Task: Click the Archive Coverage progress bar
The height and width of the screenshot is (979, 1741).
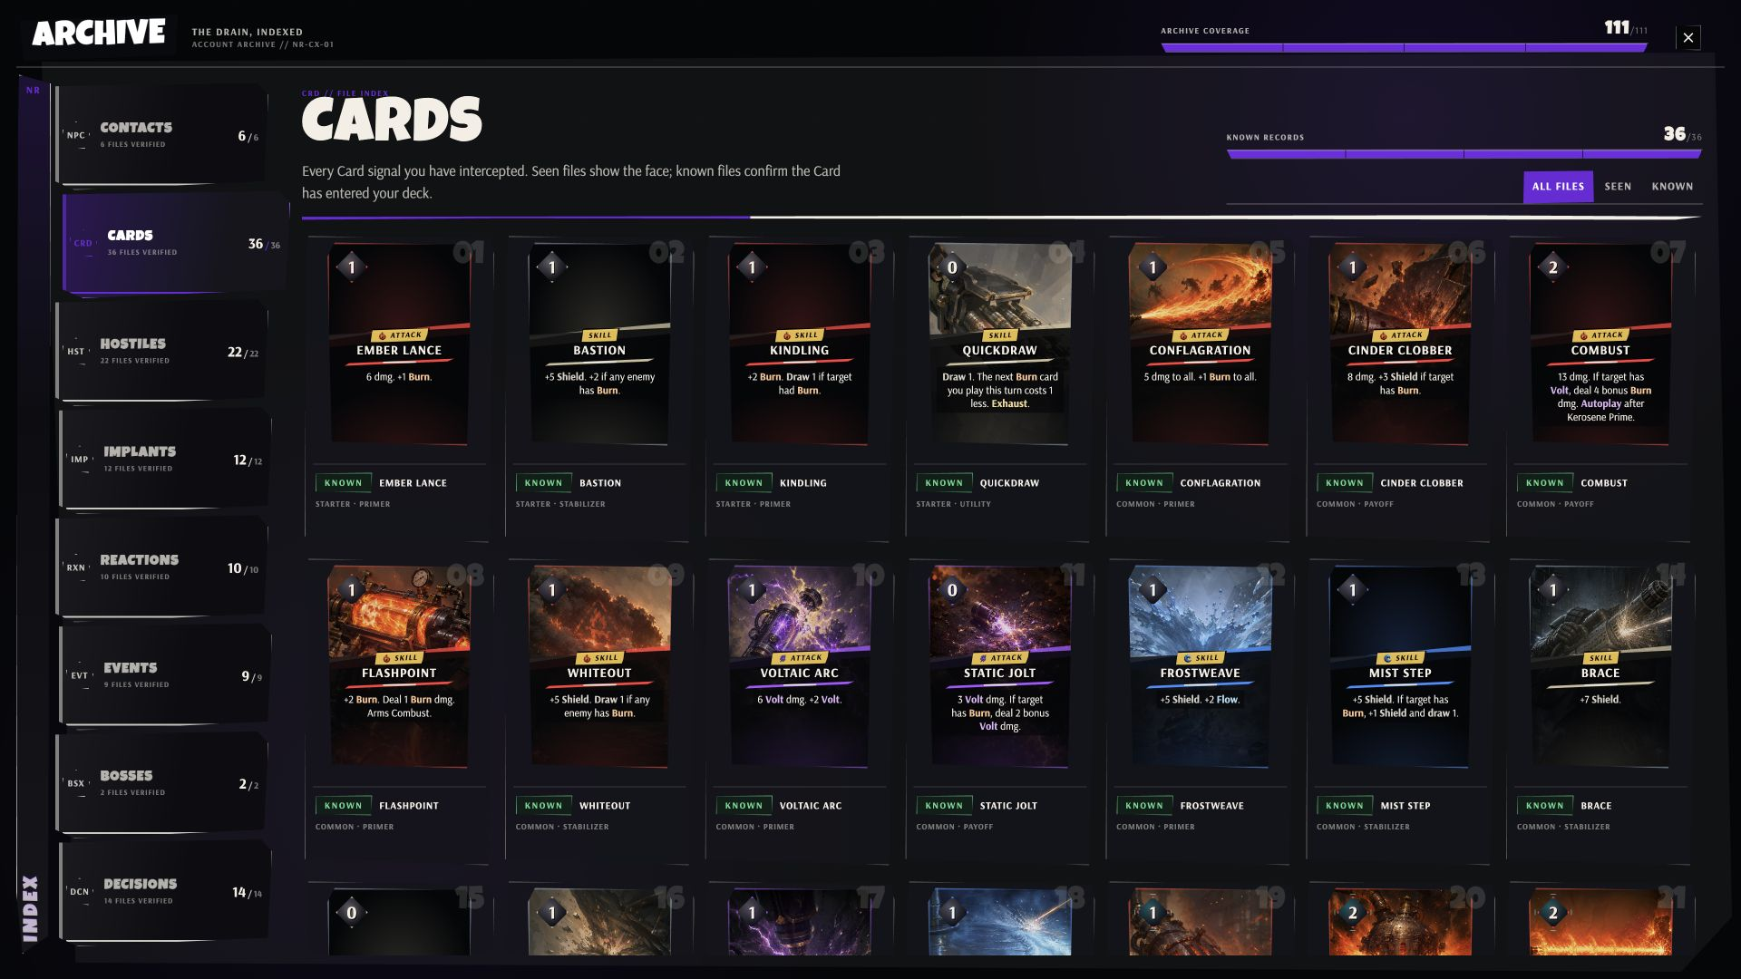Action: (1404, 47)
